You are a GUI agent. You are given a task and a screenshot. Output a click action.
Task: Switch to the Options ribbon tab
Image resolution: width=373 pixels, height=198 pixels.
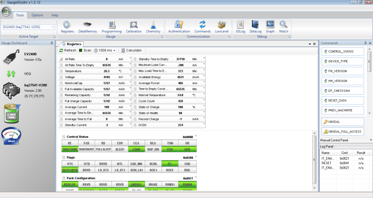37,15
